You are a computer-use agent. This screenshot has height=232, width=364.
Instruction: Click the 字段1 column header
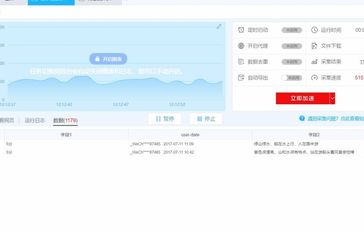66,135
